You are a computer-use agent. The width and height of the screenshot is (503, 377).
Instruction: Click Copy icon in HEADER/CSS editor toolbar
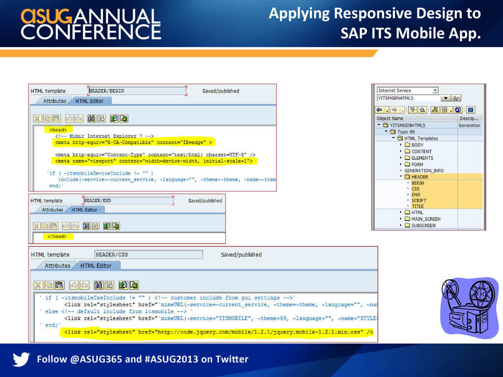(49, 285)
